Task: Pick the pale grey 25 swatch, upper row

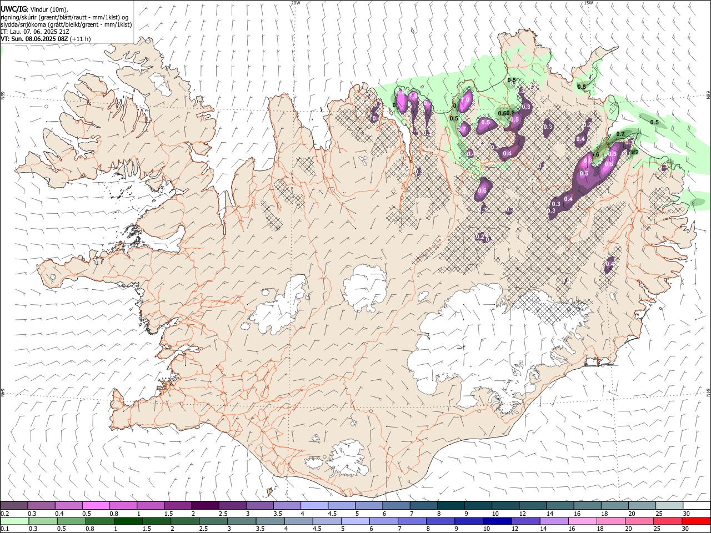Action: 669,505
